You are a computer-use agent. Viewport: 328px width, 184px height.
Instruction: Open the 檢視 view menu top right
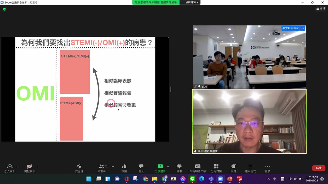coord(320,8)
